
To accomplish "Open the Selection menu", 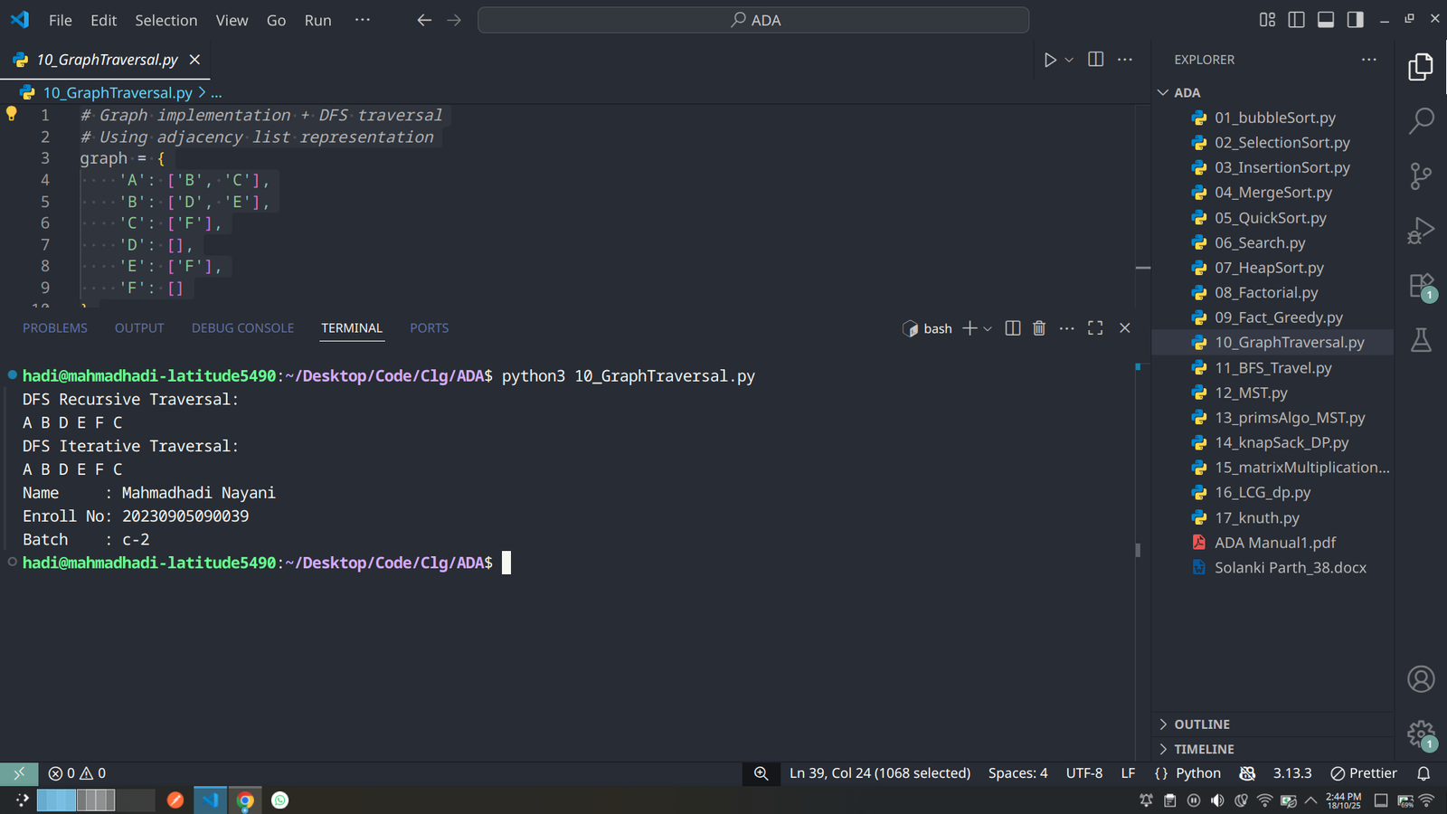I will click(x=166, y=20).
